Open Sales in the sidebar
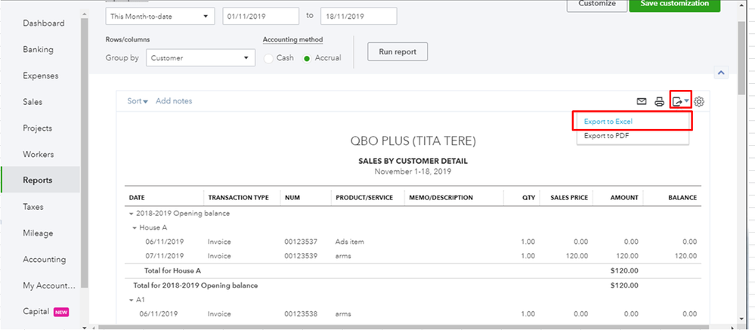Image resolution: width=755 pixels, height=330 pixels. [32, 102]
